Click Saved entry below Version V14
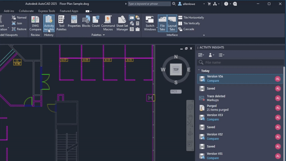Image resolution: width=286 pixels, height=161 pixels. tap(240, 88)
